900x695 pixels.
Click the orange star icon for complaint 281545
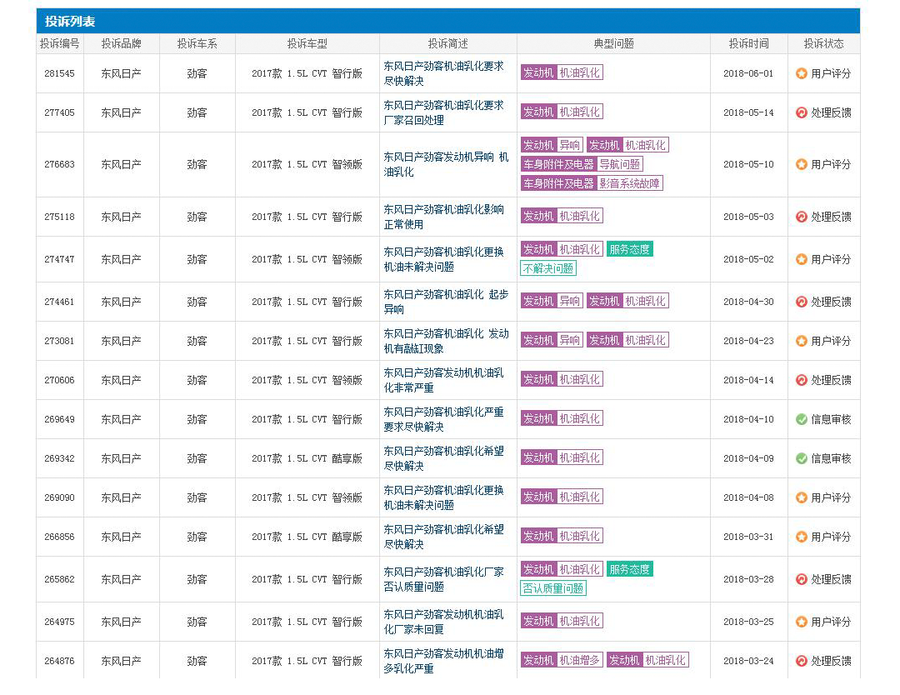point(801,73)
